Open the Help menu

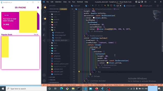point(86,2)
